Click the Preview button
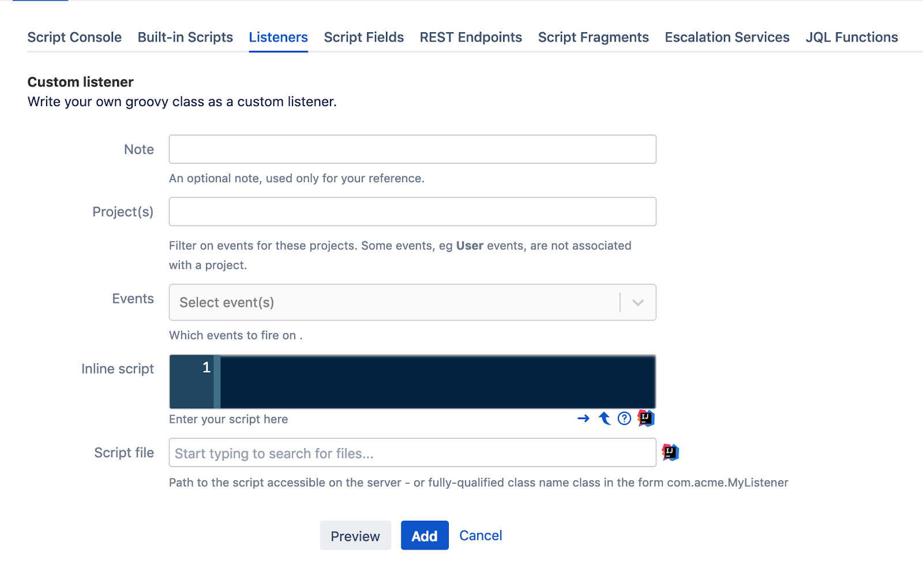This screenshot has width=923, height=587. click(355, 536)
